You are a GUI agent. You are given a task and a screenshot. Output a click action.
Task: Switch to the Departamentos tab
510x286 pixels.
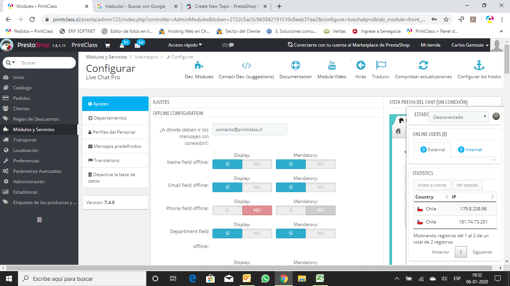coord(115,118)
